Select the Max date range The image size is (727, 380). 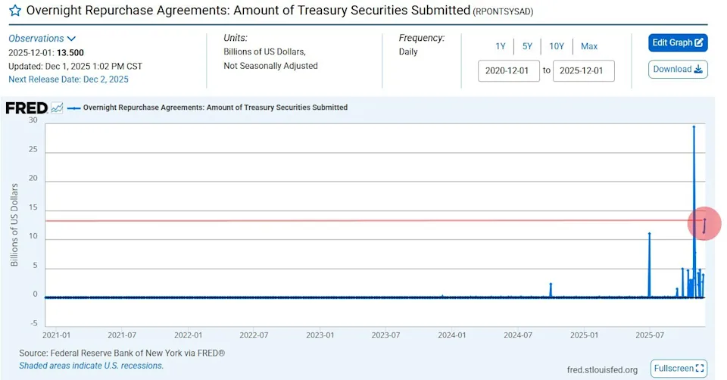[x=589, y=46]
